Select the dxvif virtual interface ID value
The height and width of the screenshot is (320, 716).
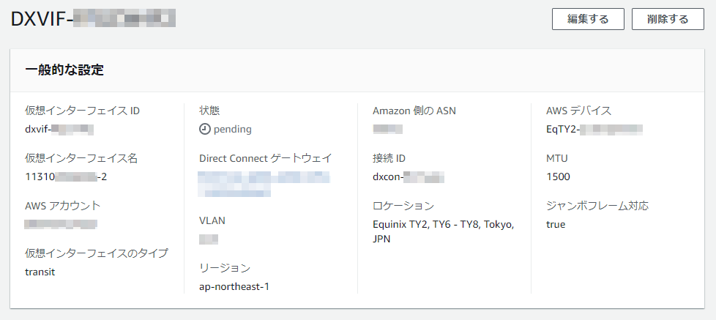tap(59, 130)
